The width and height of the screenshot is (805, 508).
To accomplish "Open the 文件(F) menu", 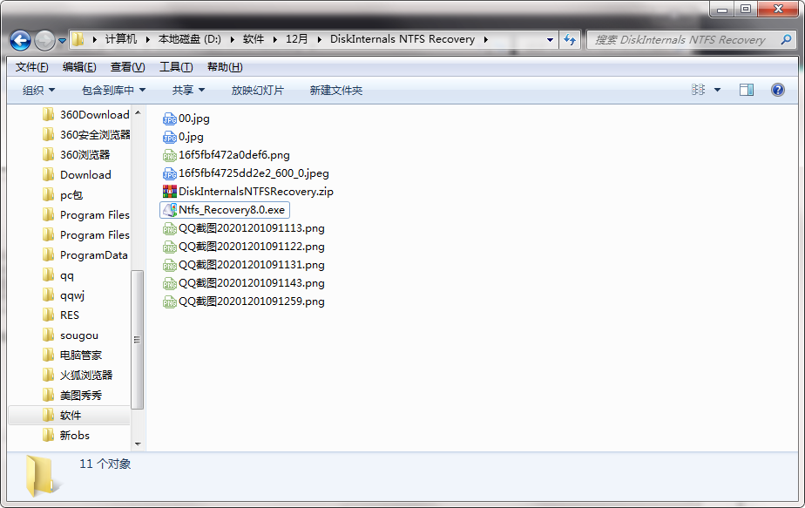I will (32, 67).
